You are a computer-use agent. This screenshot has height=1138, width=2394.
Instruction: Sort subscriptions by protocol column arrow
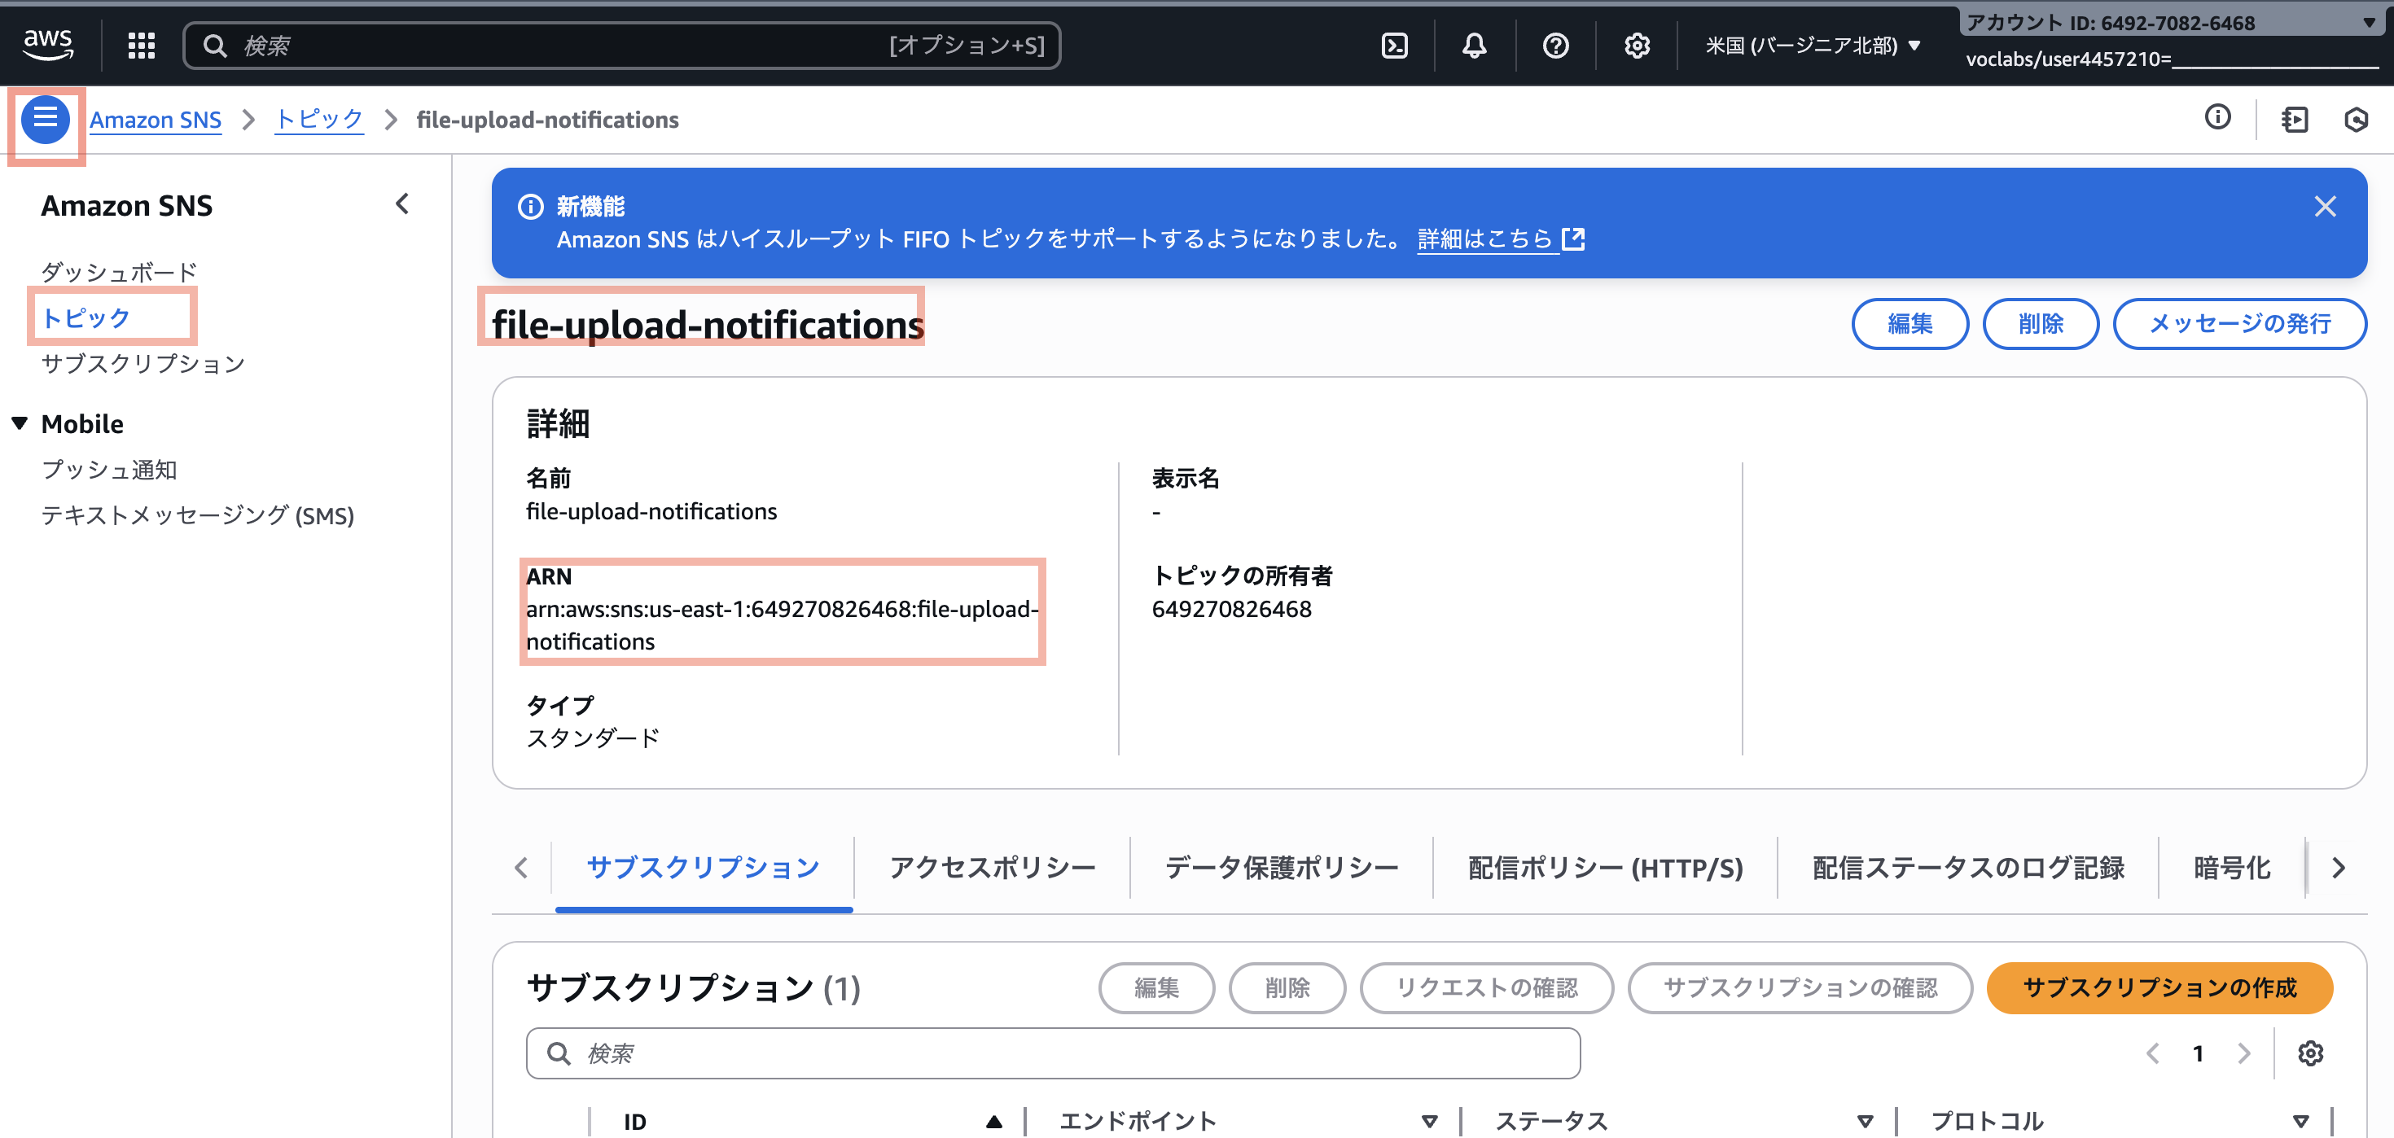(2300, 1121)
